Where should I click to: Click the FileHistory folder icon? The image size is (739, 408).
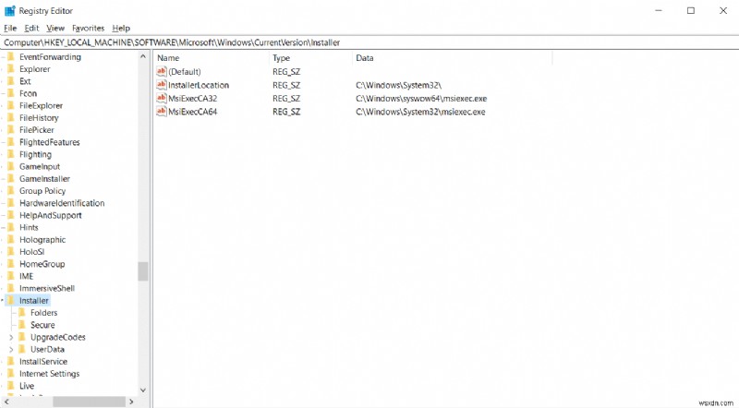click(11, 118)
